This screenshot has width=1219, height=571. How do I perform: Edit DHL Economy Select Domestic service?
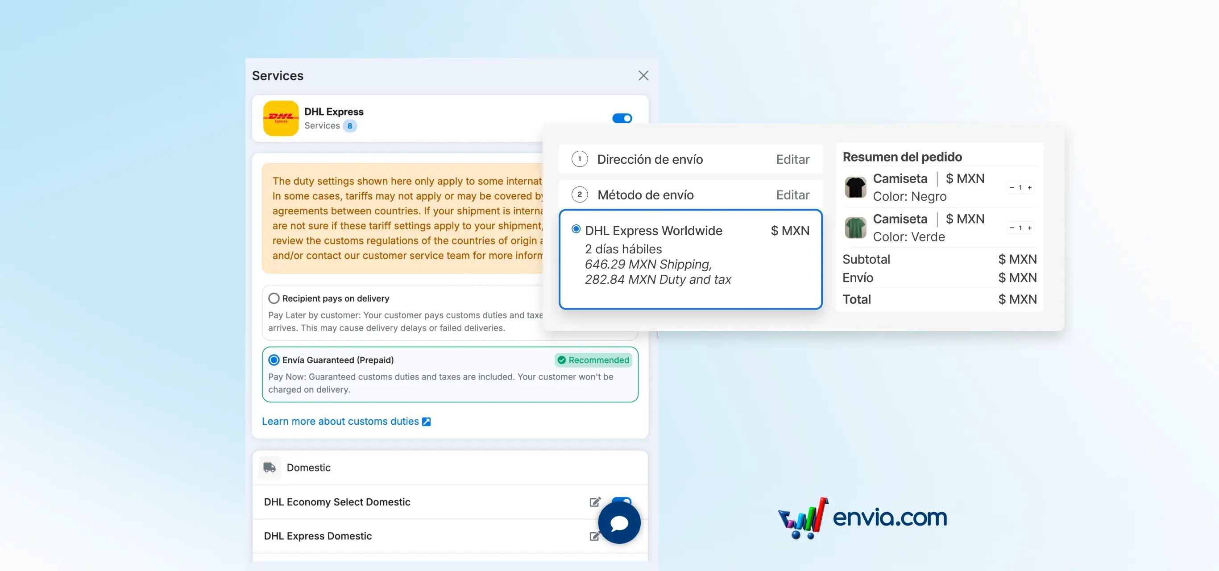click(595, 502)
